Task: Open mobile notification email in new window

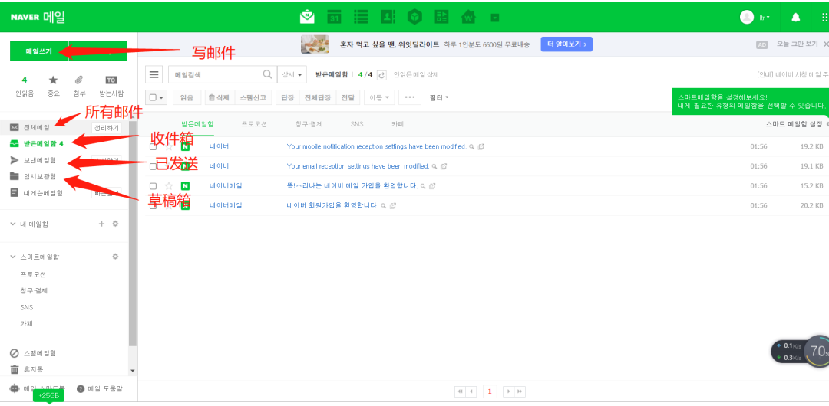Action: pyautogui.click(x=481, y=147)
